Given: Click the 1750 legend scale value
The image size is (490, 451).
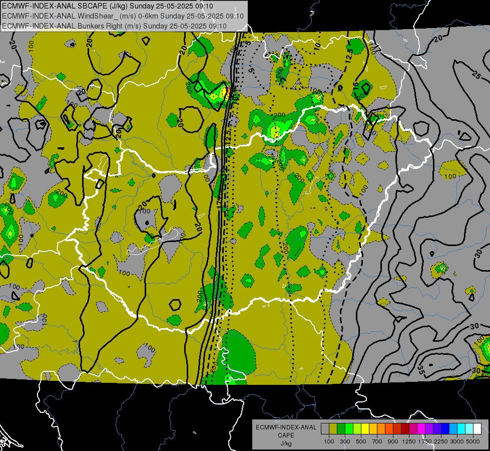Looking at the screenshot, I should 425,441.
